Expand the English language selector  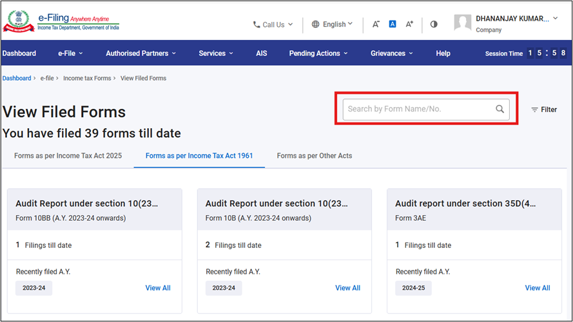tap(332, 24)
